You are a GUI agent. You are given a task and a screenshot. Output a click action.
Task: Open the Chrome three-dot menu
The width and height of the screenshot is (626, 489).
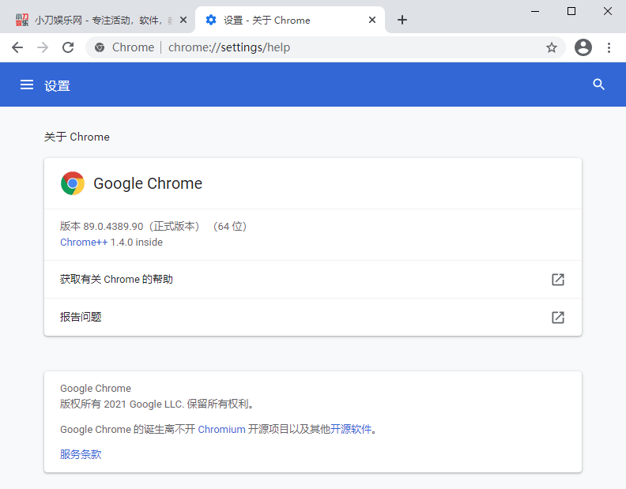[x=609, y=47]
